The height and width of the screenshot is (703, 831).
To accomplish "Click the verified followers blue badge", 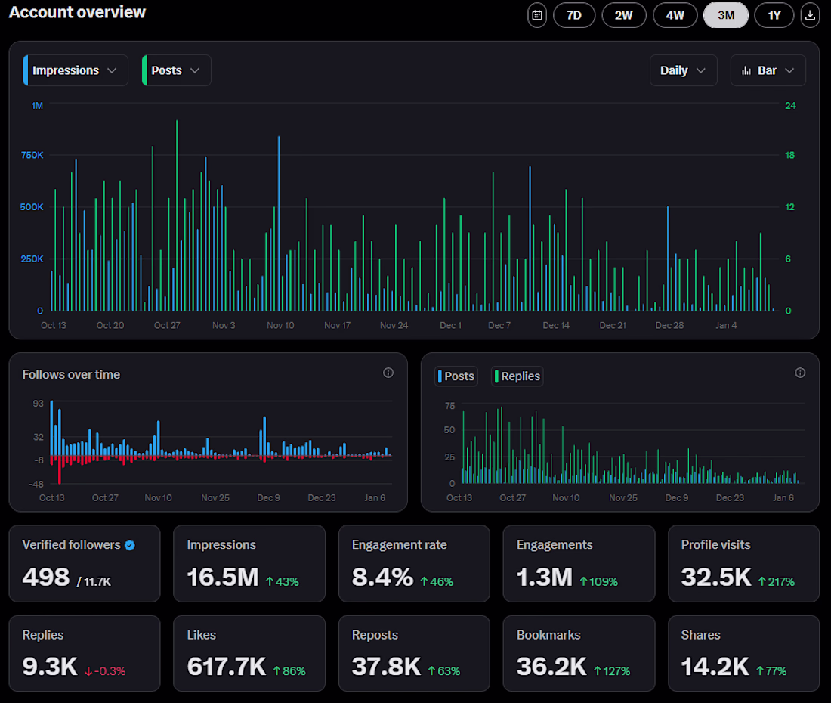I will [x=130, y=545].
